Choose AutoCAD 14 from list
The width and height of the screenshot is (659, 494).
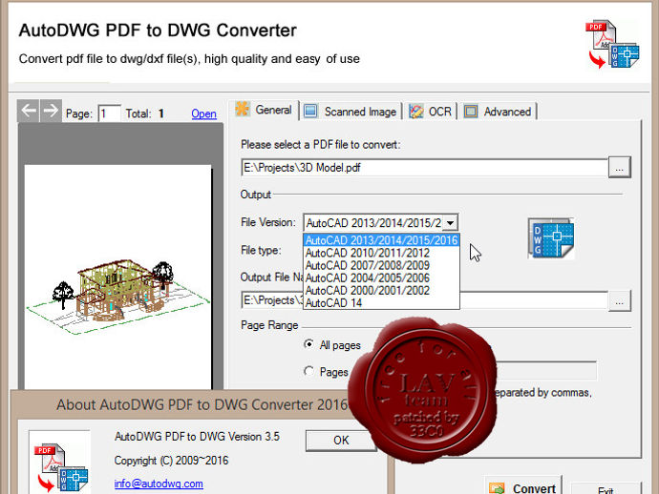coord(381,302)
